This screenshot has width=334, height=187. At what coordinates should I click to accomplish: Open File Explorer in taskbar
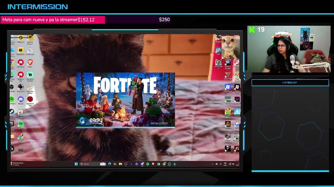(x=120, y=164)
